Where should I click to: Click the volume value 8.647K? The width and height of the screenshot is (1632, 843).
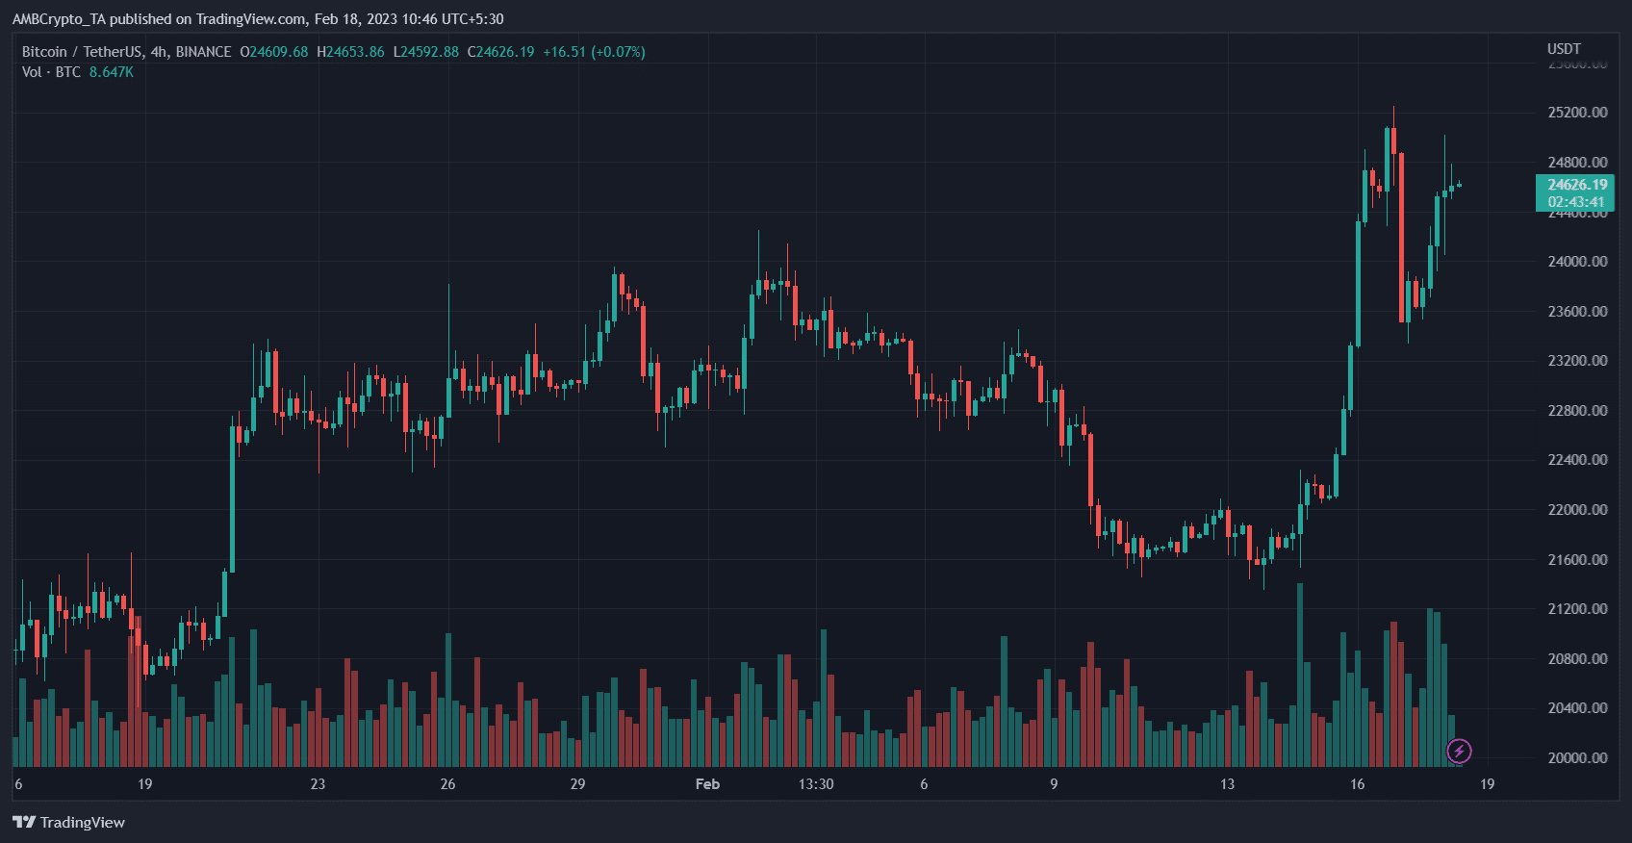pyautogui.click(x=112, y=72)
